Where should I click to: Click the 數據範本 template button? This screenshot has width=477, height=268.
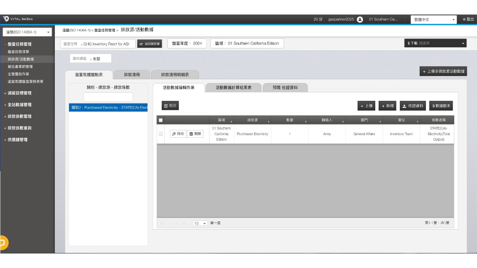coord(441,106)
